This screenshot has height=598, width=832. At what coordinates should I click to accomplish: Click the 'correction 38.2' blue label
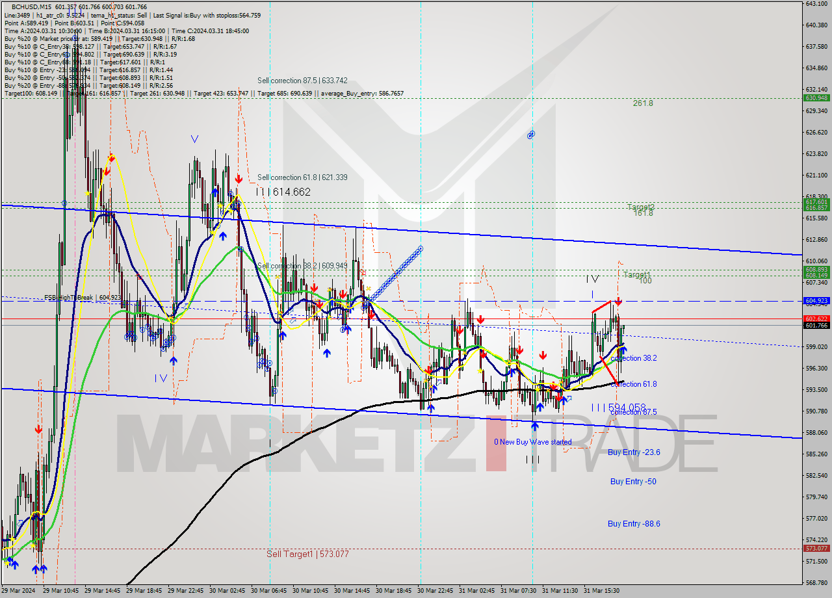tap(634, 358)
